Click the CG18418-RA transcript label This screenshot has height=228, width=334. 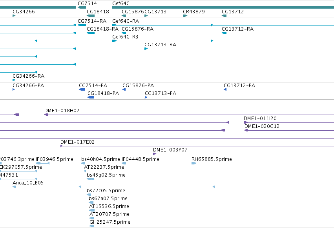coord(103,29)
